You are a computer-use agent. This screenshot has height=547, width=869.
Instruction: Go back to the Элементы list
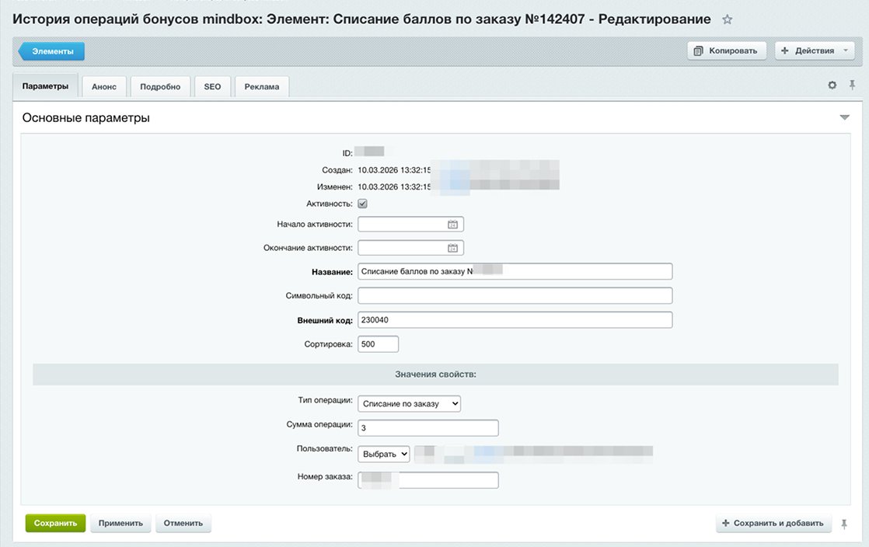click(x=52, y=51)
